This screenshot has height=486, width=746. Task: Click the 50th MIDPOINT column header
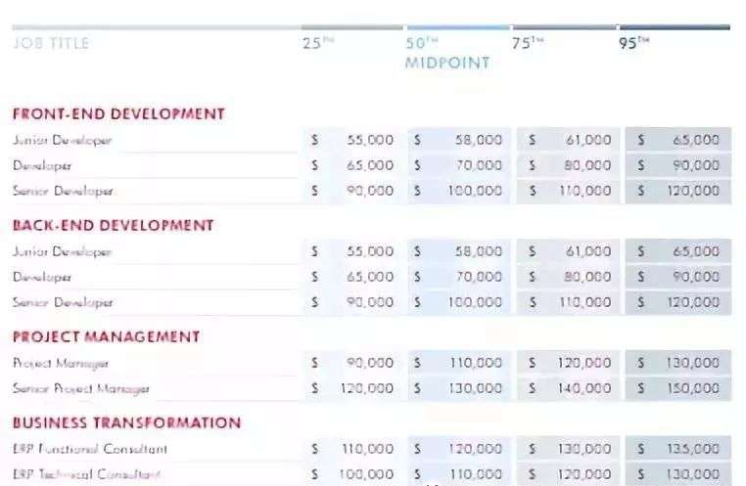pos(446,53)
